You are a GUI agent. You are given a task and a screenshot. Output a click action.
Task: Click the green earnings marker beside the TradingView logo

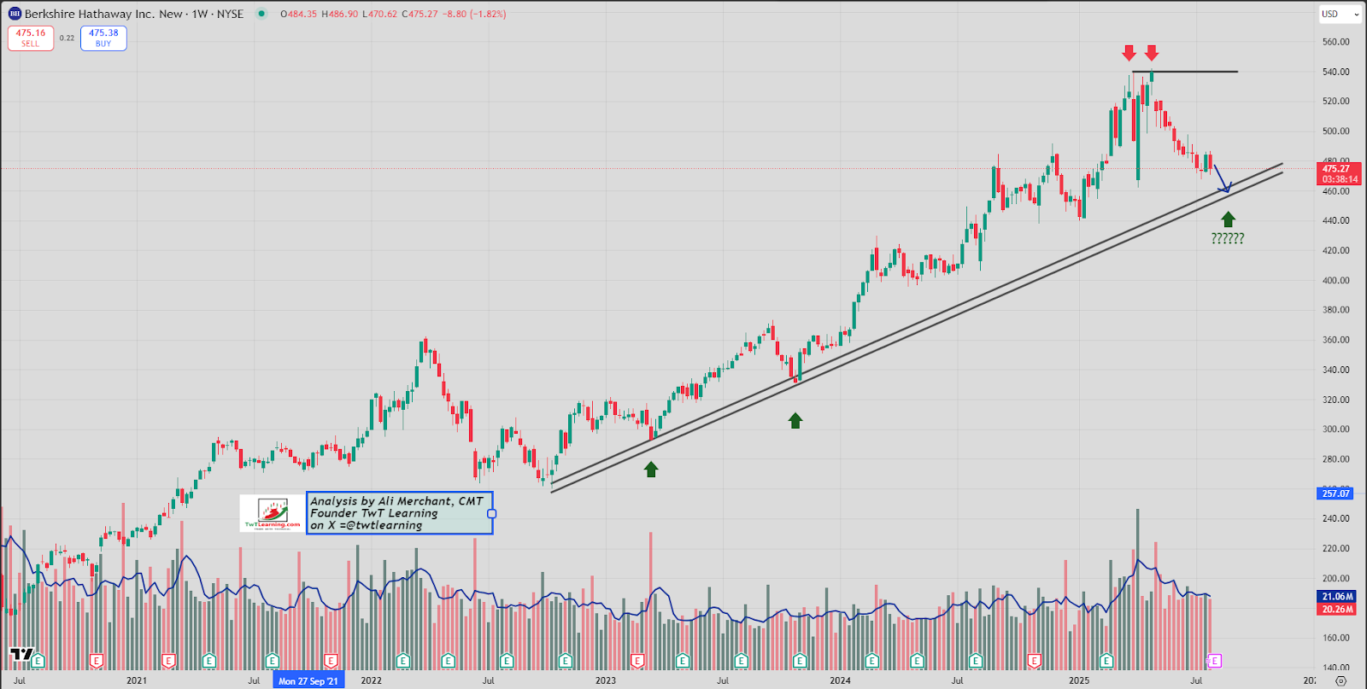(x=38, y=661)
